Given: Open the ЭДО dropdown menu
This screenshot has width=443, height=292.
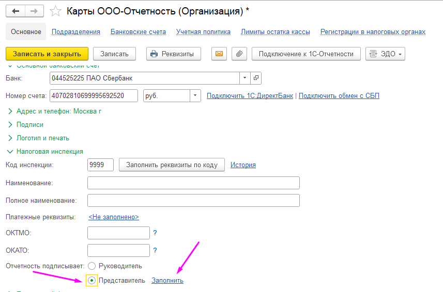Looking at the screenshot, I should click(385, 54).
